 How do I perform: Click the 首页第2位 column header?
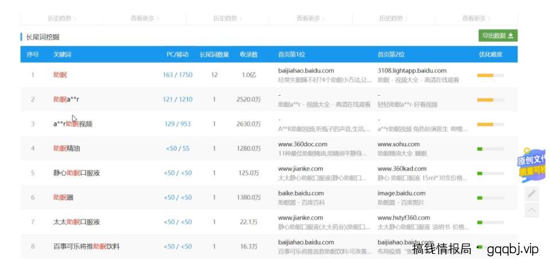[x=391, y=54]
